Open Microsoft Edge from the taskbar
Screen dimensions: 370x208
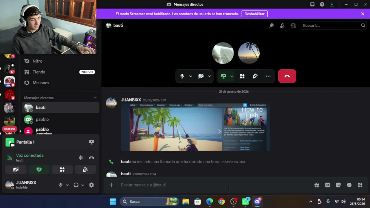point(210,202)
